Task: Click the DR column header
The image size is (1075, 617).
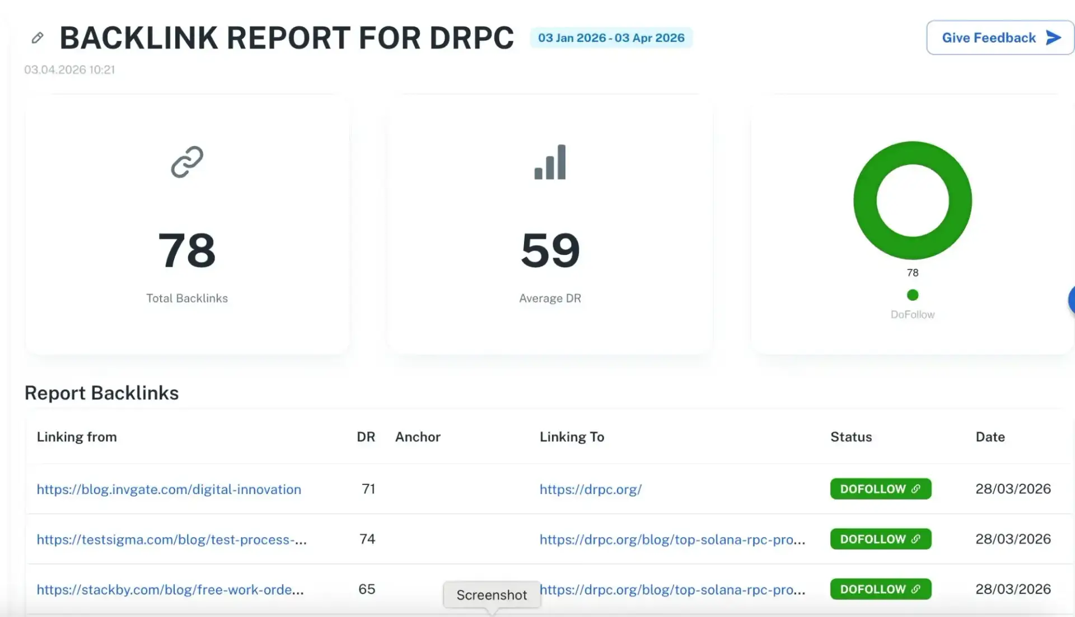Action: point(366,437)
